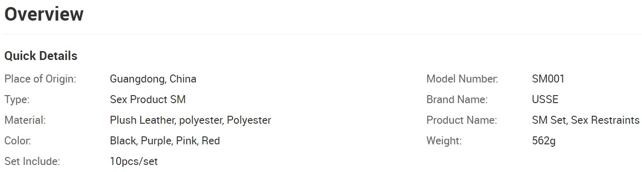The width and height of the screenshot is (642, 172).
Task: Click the Set Include label
Action: click(32, 161)
